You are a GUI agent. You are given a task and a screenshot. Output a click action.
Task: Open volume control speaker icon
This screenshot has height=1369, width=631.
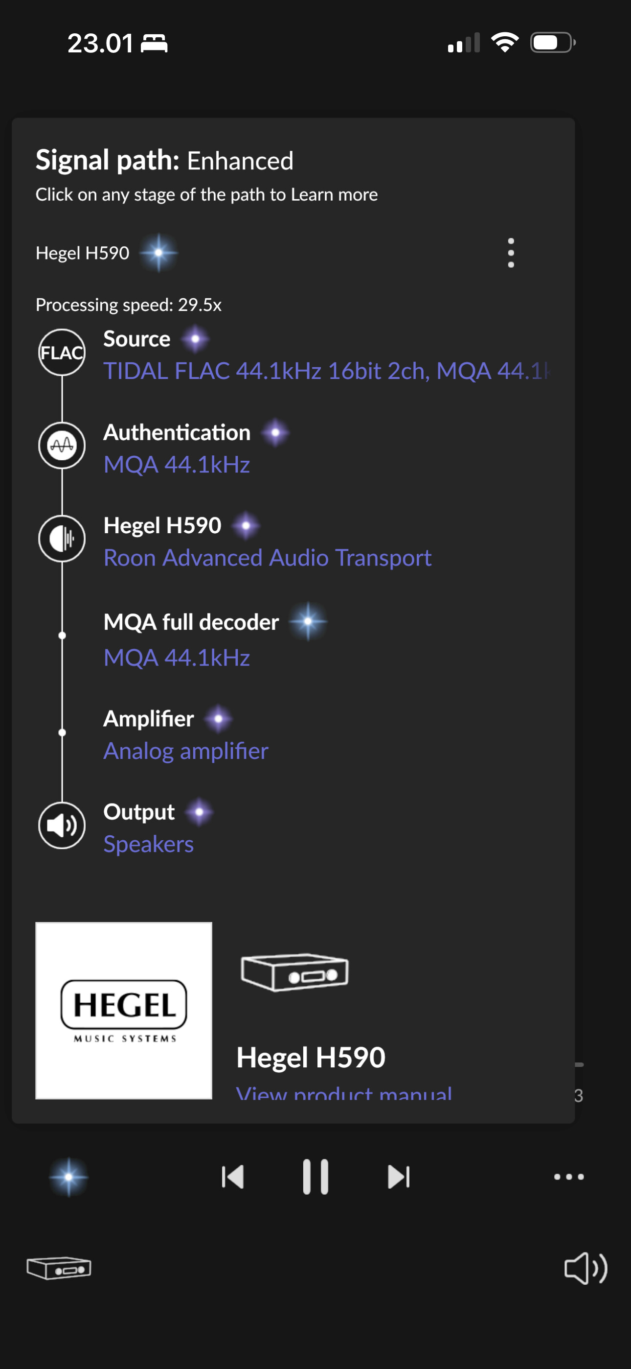click(586, 1268)
